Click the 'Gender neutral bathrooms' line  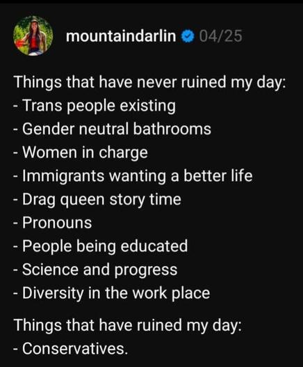(112, 130)
